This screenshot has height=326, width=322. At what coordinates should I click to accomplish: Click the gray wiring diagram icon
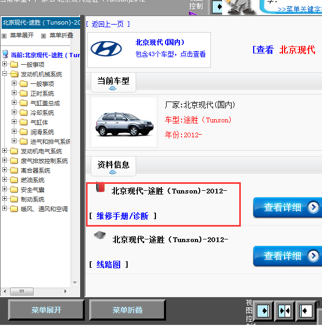click(x=100, y=235)
